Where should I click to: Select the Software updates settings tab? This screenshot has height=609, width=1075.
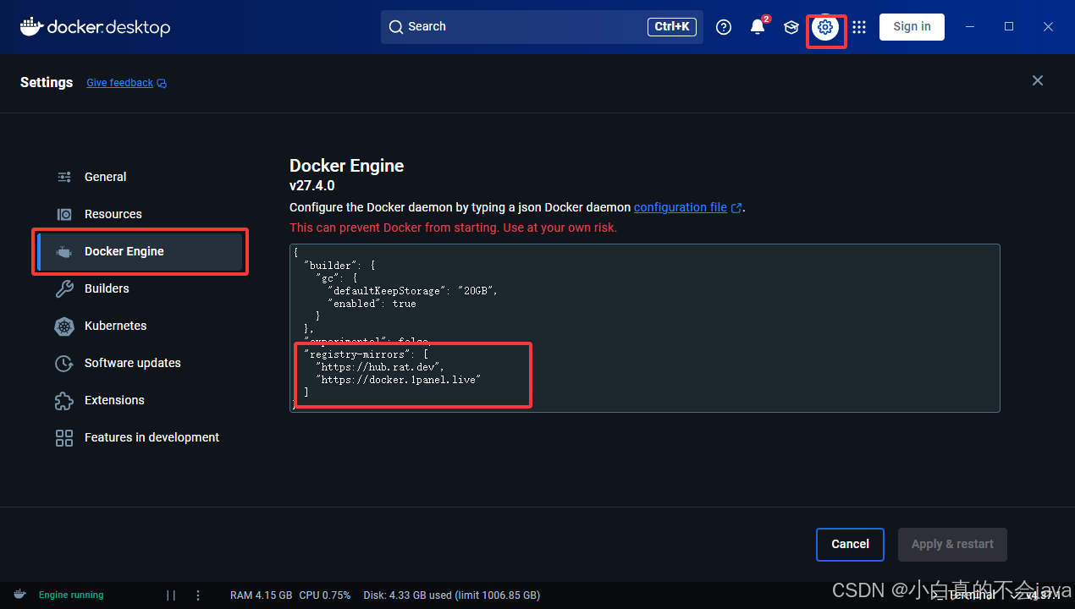coord(141,363)
